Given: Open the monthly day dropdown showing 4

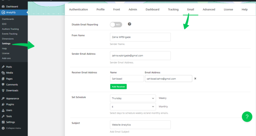Looking at the screenshot, I should (133, 107).
